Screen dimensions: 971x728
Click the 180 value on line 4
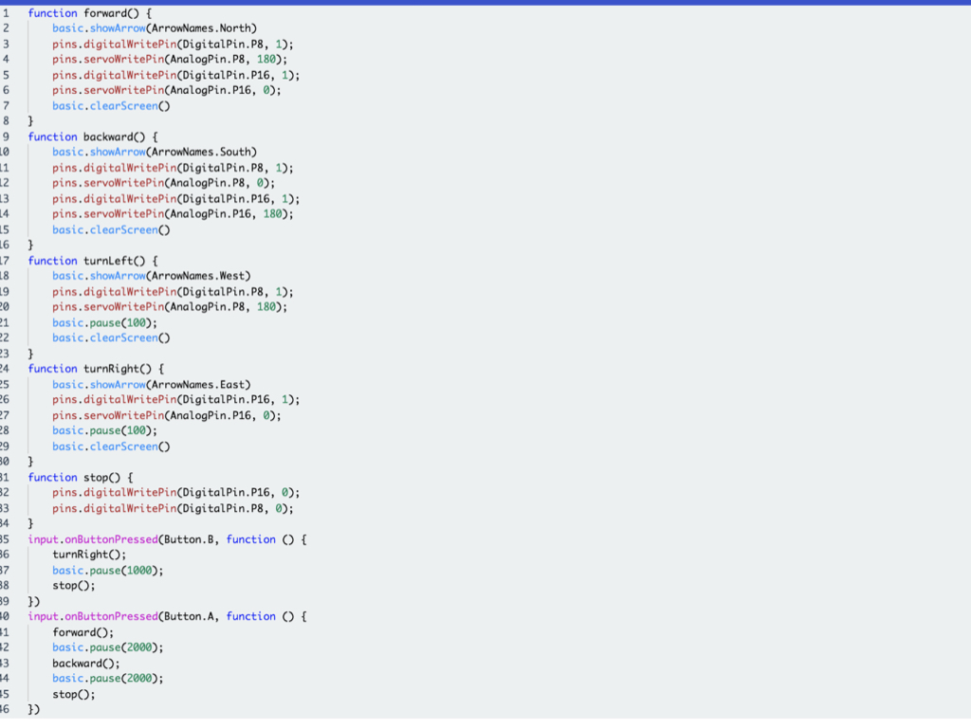266,60
